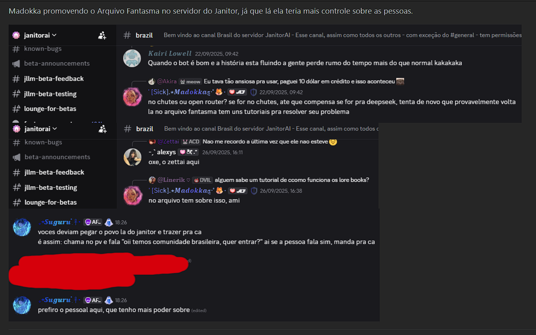Click Madokka's avatar in first conversation
536x335 pixels.
tap(132, 97)
